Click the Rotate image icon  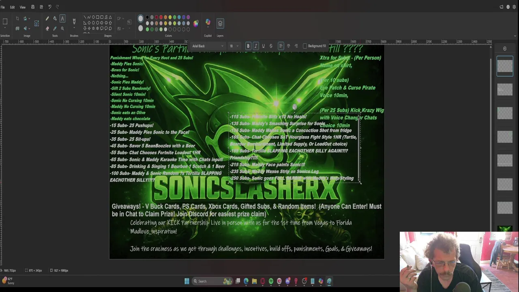tap(25, 19)
